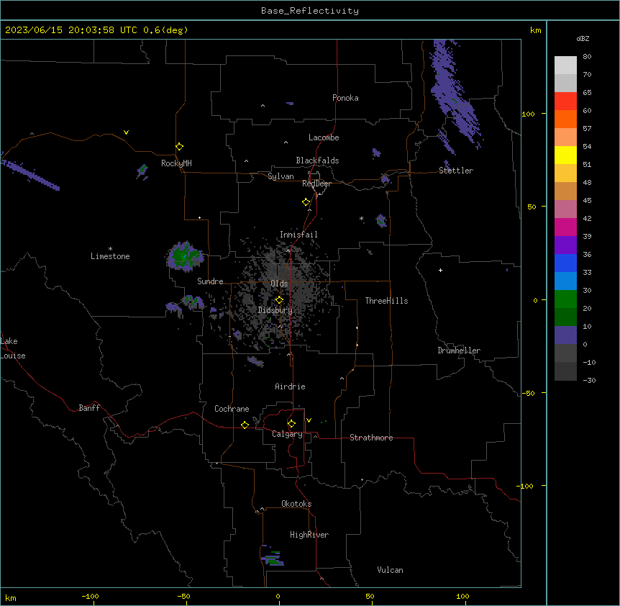Click the dBZ legend heading
The width and height of the screenshot is (620, 606).
point(583,38)
